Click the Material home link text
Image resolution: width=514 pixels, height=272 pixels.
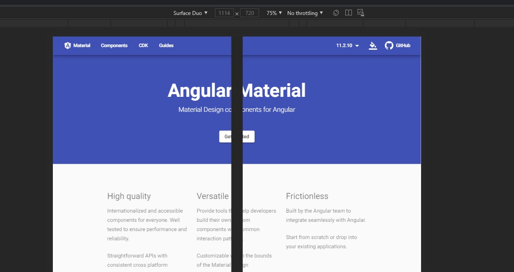(x=81, y=45)
